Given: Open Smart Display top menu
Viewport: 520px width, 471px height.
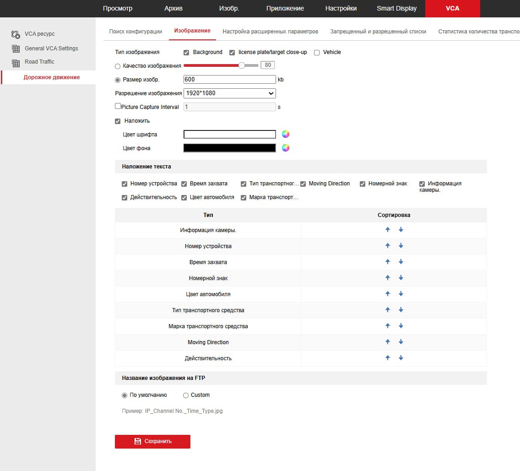Looking at the screenshot, I should [396, 8].
